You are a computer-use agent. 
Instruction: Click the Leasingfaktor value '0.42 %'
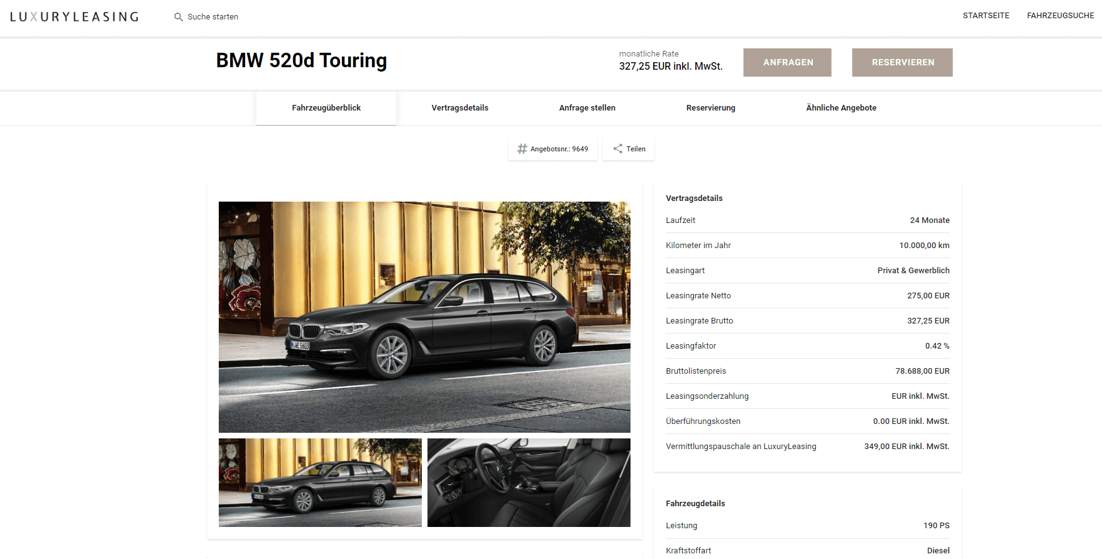pos(937,346)
